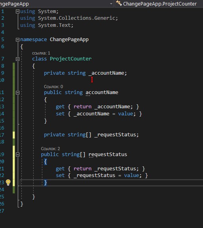Click the 'set' keyword in accountName property

click(x=60, y=114)
